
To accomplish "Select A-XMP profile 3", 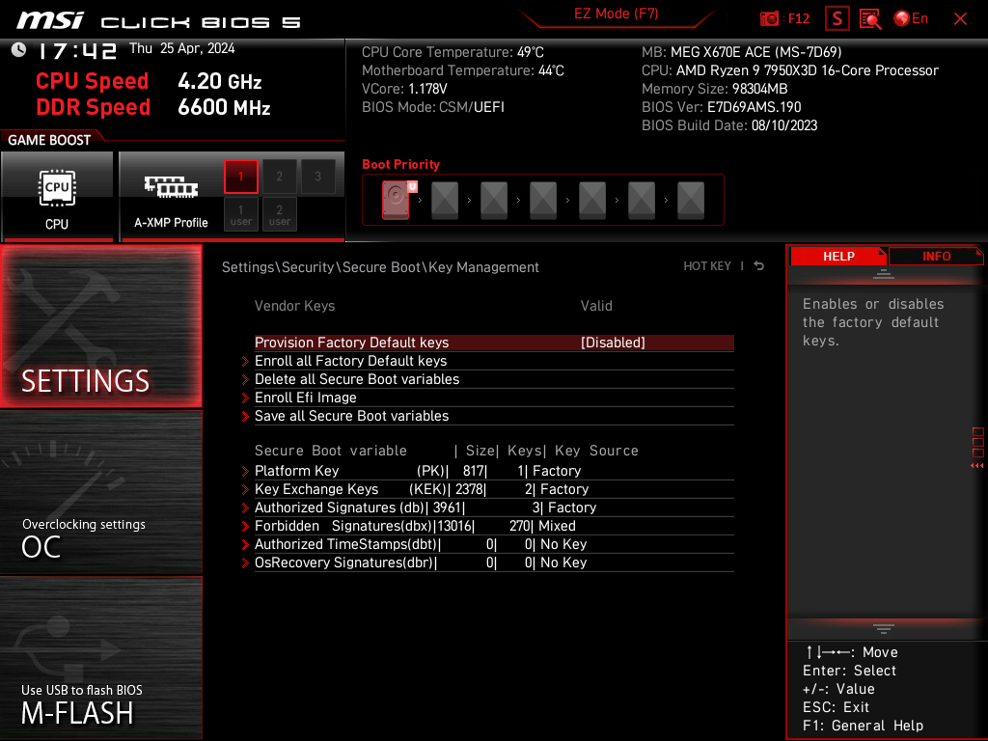I will tap(317, 177).
